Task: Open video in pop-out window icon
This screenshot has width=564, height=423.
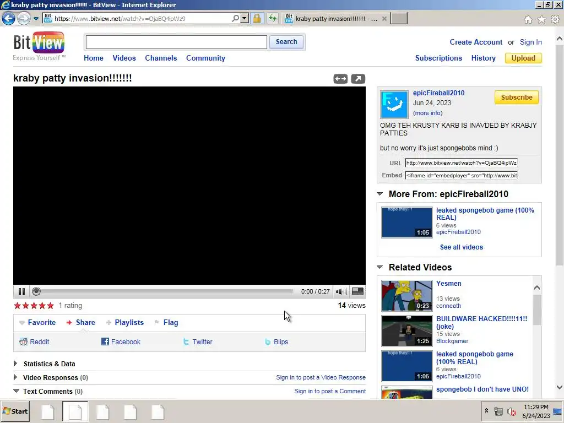Action: pyautogui.click(x=358, y=79)
